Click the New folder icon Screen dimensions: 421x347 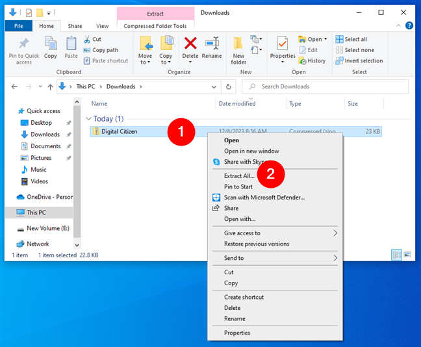pos(238,44)
